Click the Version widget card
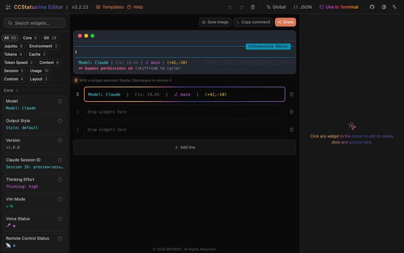The width and height of the screenshot is (404, 253). click(34, 144)
